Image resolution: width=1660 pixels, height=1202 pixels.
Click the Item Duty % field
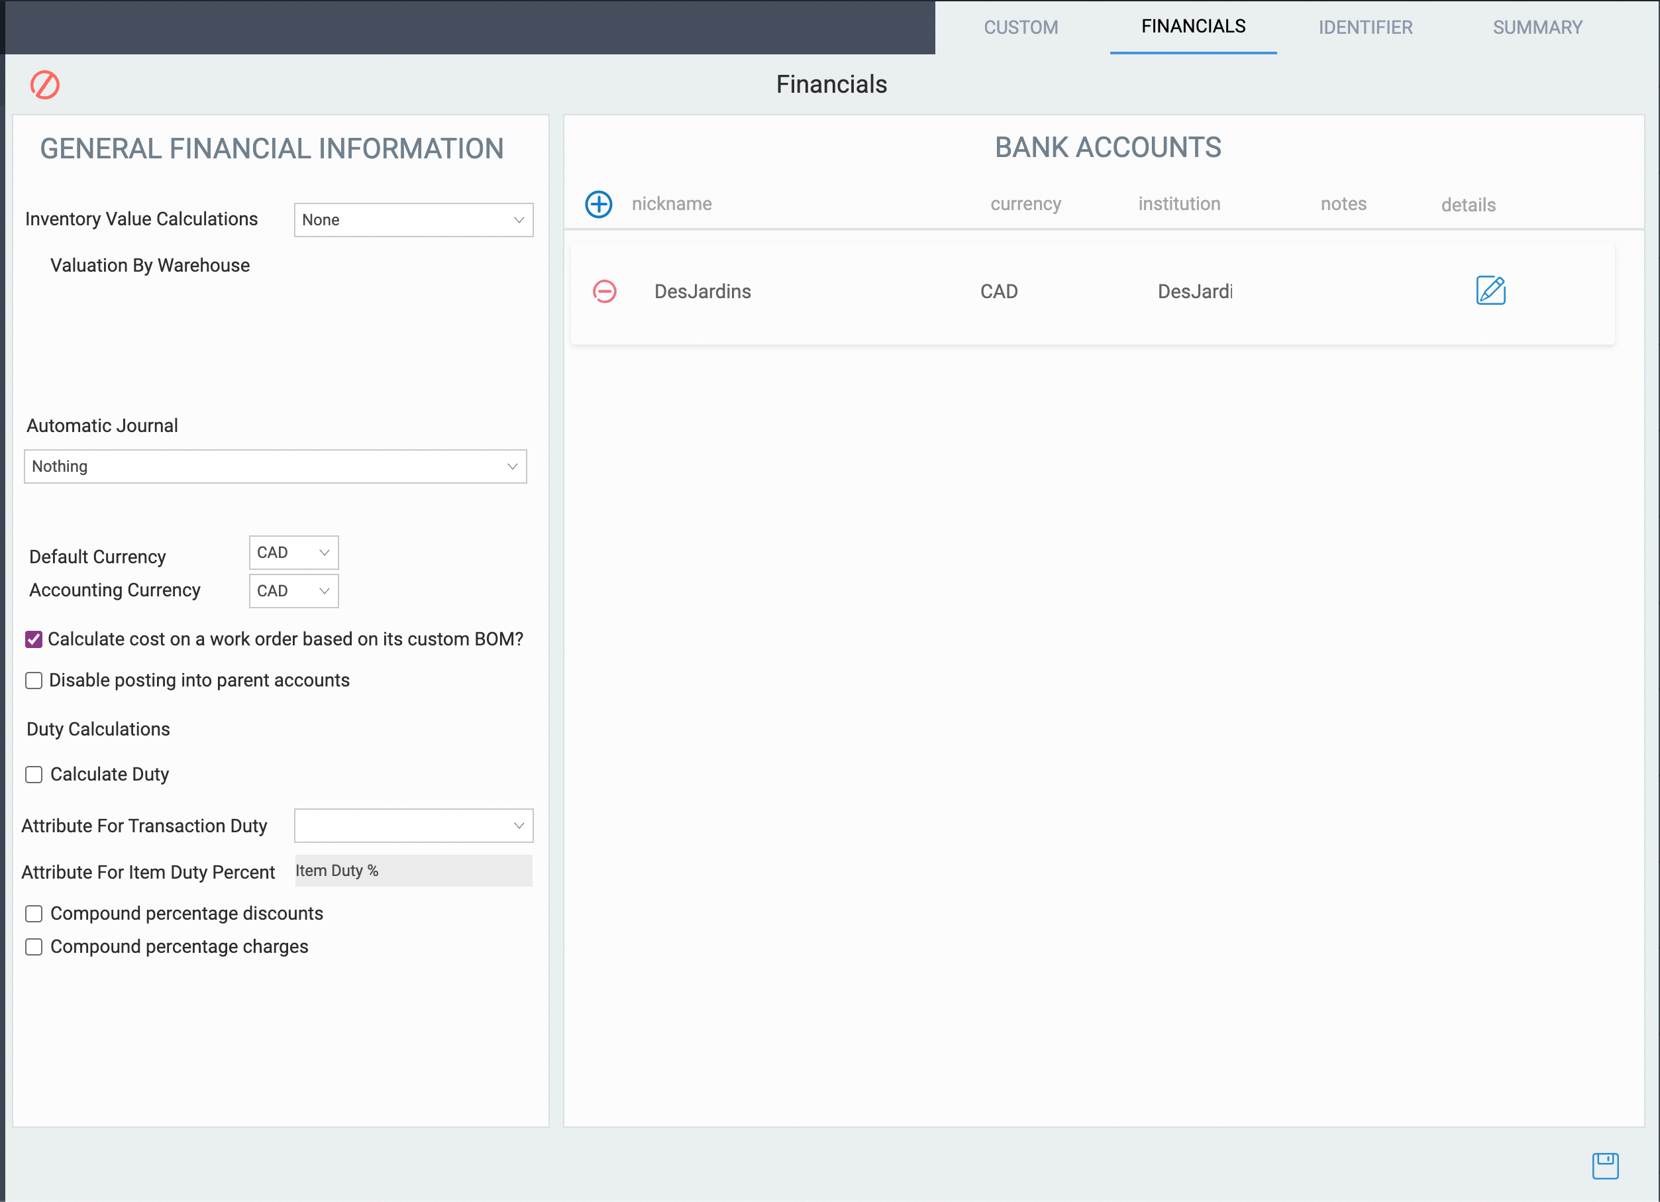(x=413, y=871)
